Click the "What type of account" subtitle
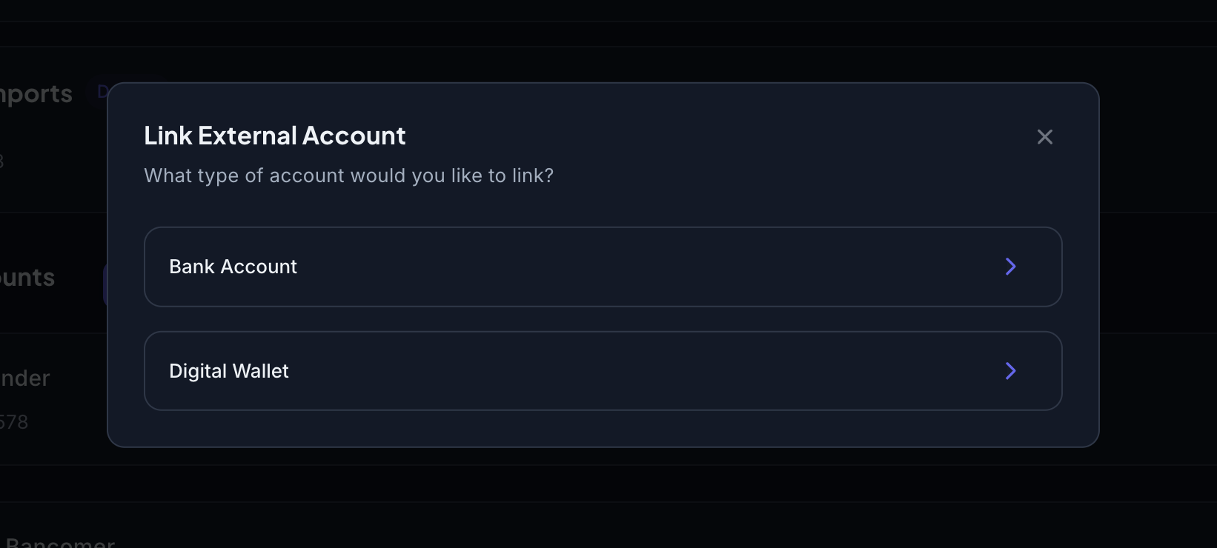 tap(348, 176)
